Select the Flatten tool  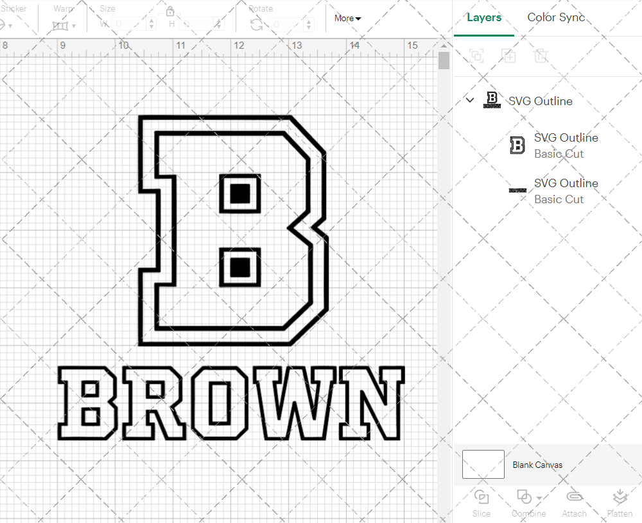620,503
